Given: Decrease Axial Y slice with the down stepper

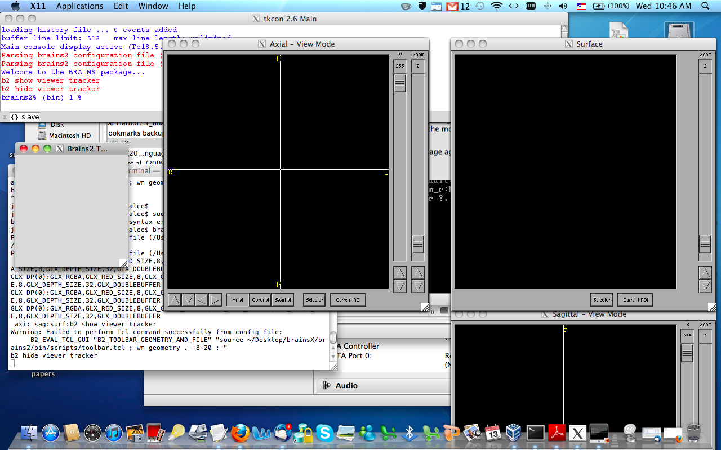Looking at the screenshot, I should click(x=399, y=286).
